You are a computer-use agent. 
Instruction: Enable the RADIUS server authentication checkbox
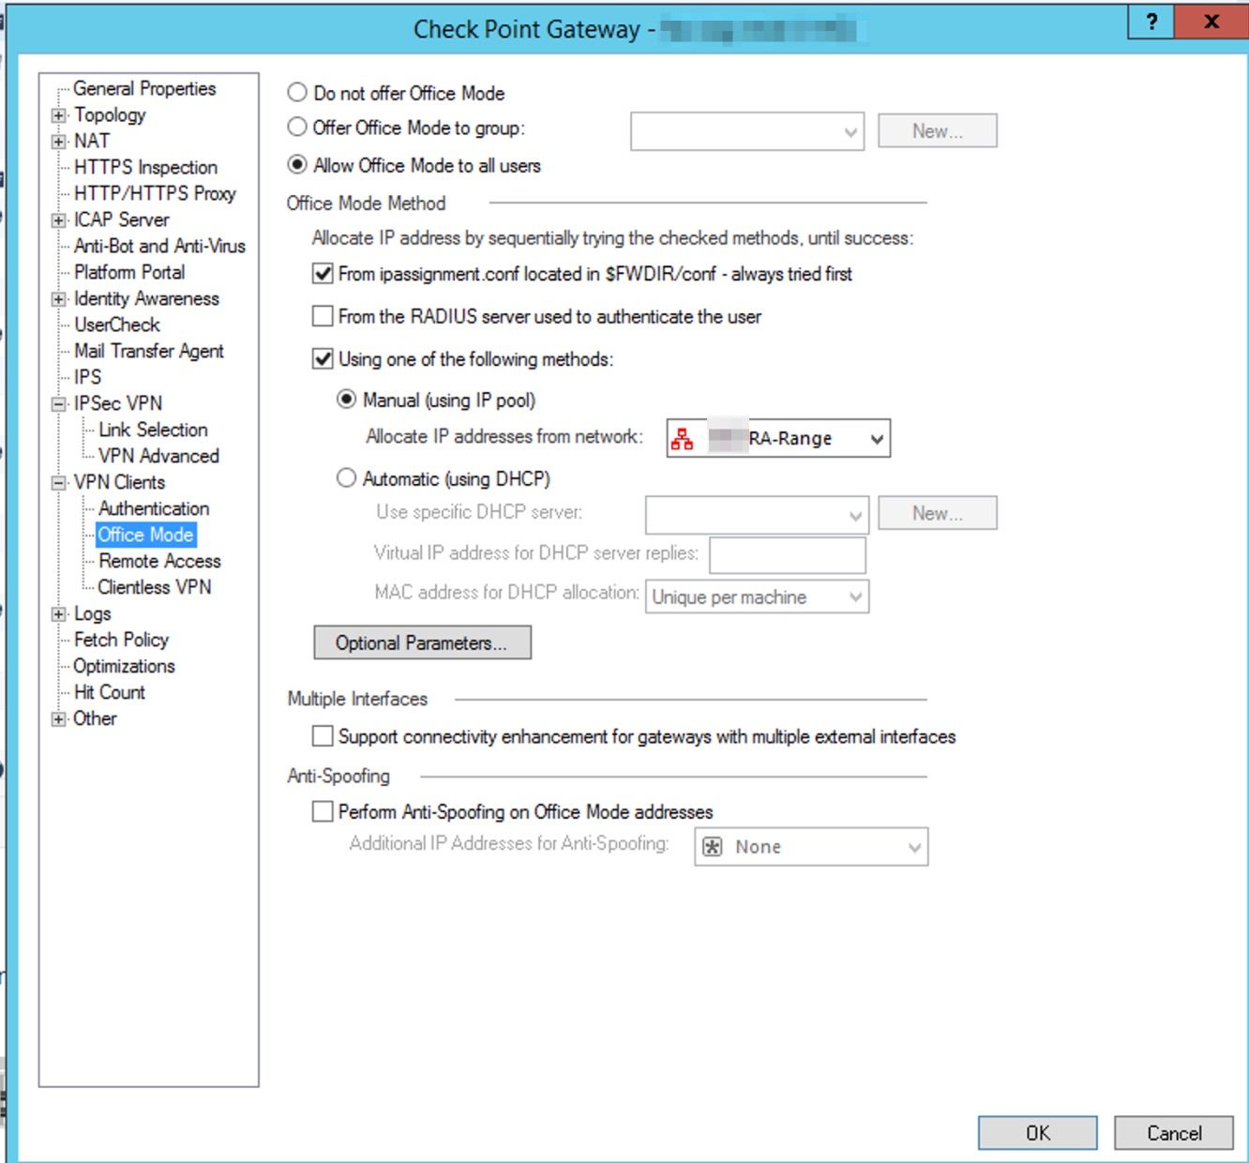tap(322, 317)
